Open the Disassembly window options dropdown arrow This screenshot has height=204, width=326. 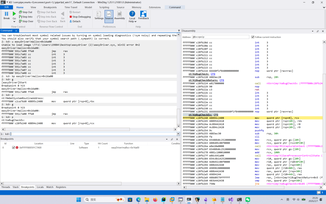313,31
